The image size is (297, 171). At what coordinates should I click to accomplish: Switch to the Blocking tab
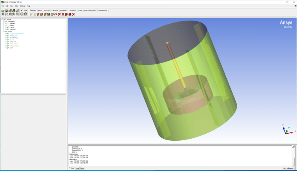click(47, 10)
